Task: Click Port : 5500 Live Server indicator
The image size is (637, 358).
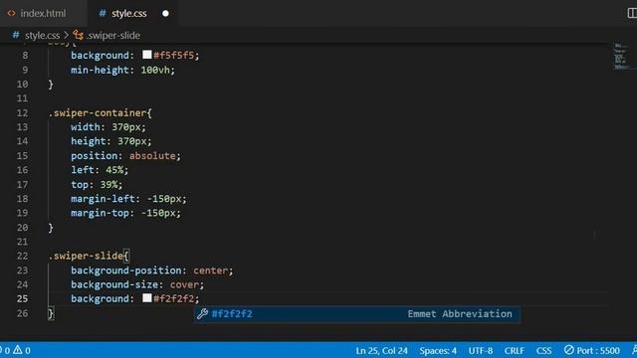Action: [x=592, y=350]
